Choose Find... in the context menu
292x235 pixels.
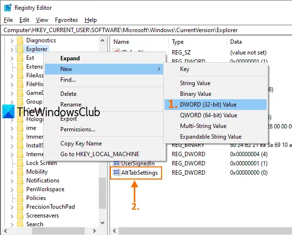pyautogui.click(x=105, y=80)
